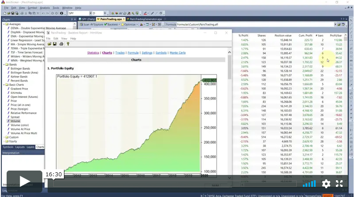Collapse the Averages folder
This screenshot has width=354, height=197.
4,24
